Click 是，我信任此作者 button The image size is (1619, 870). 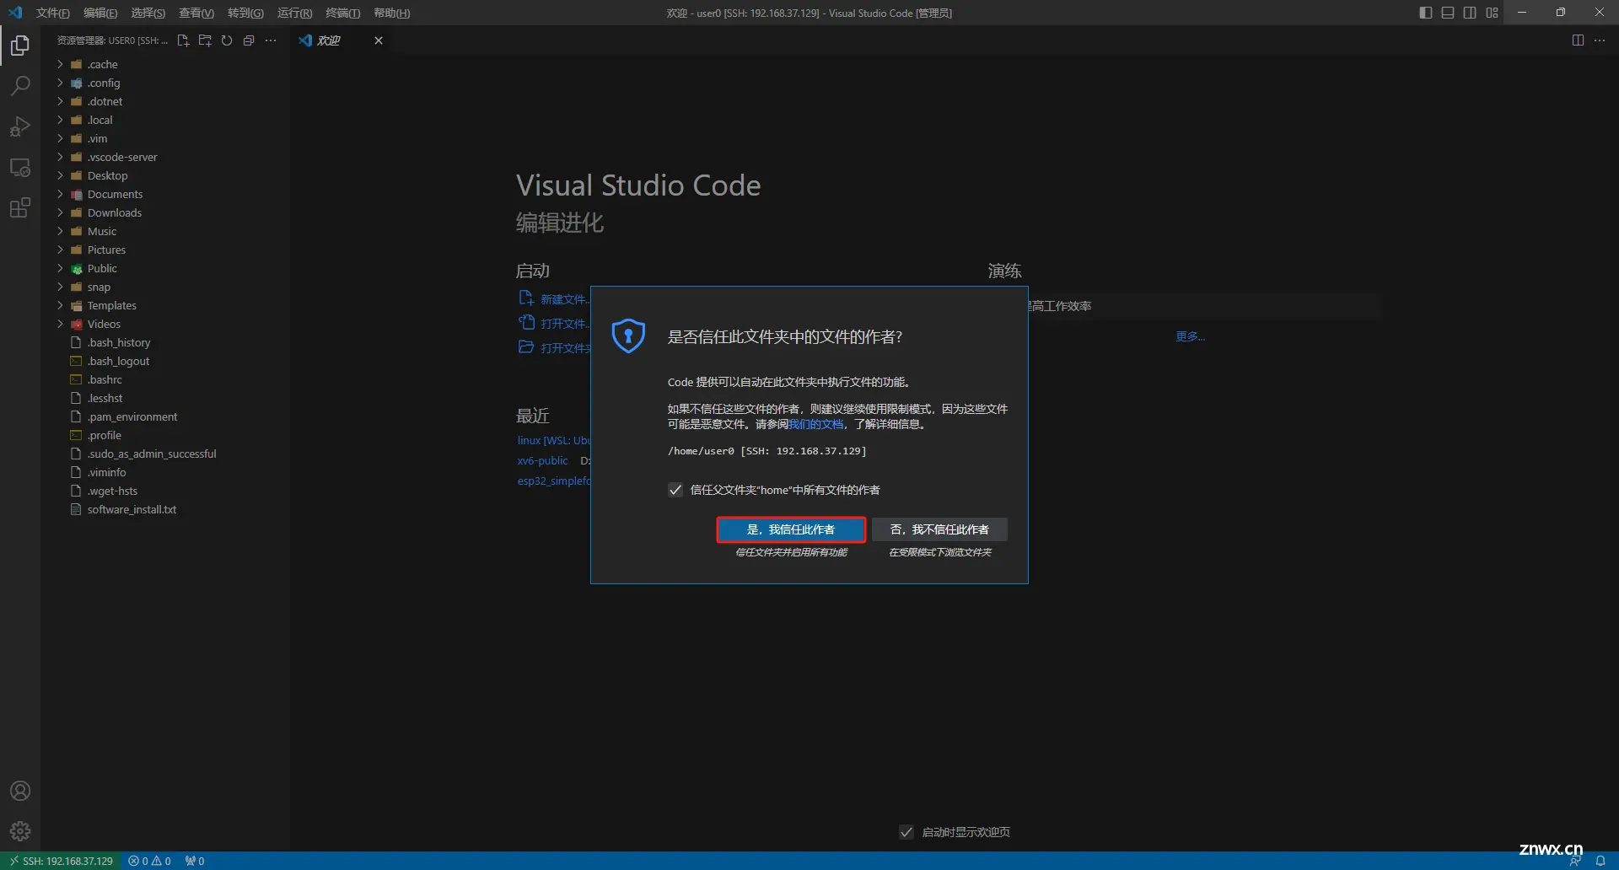[x=791, y=529]
